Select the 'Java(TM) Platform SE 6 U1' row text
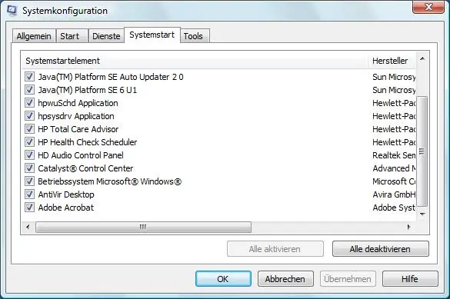450x299 pixels. (x=88, y=90)
